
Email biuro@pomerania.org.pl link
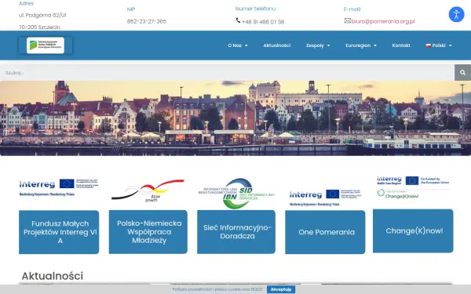click(x=383, y=21)
